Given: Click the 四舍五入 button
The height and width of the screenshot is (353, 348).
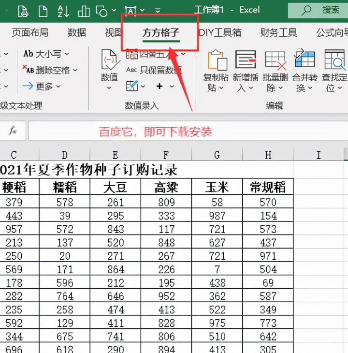Looking at the screenshot, I should point(156,54).
